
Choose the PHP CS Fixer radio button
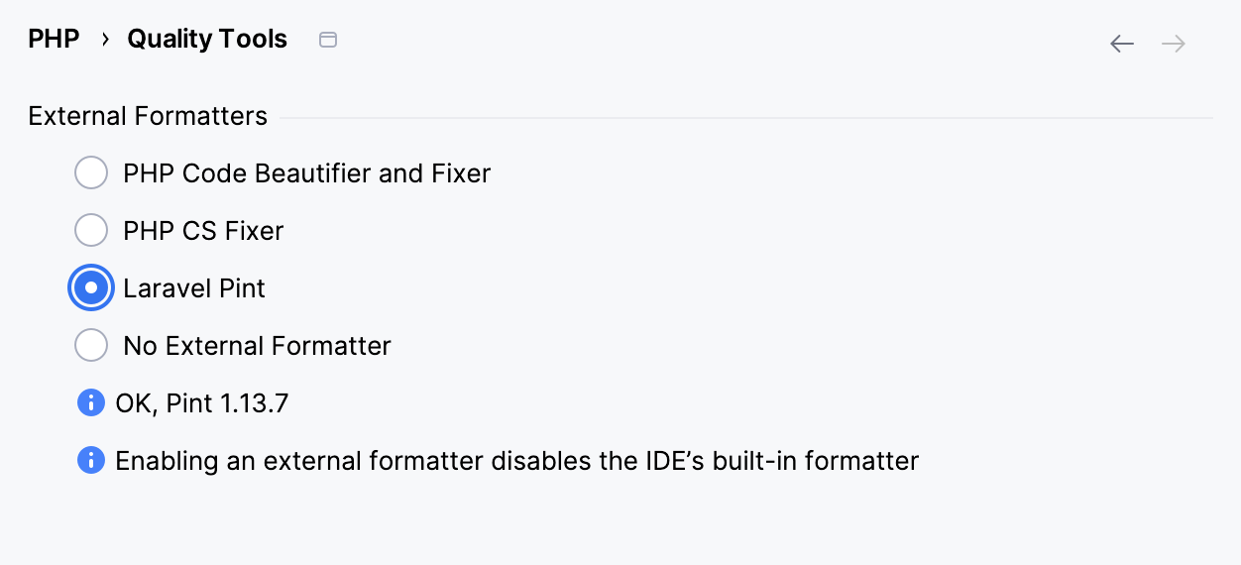[x=91, y=231]
